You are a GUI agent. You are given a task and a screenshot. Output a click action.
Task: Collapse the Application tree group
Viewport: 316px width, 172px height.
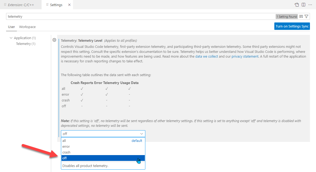[11, 38]
